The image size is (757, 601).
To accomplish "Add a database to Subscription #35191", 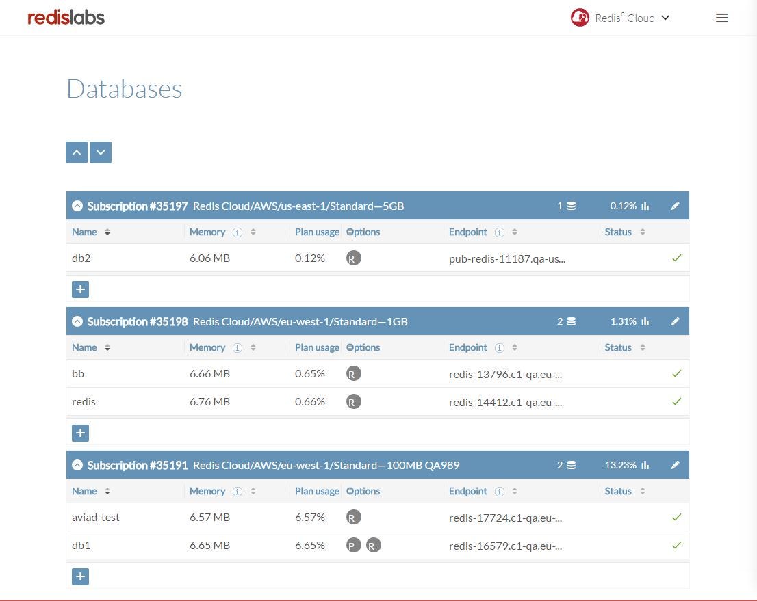I will (80, 576).
